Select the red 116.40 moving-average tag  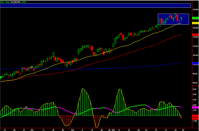coord(196,34)
